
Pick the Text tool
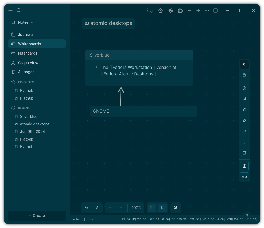pyautogui.click(x=244, y=142)
